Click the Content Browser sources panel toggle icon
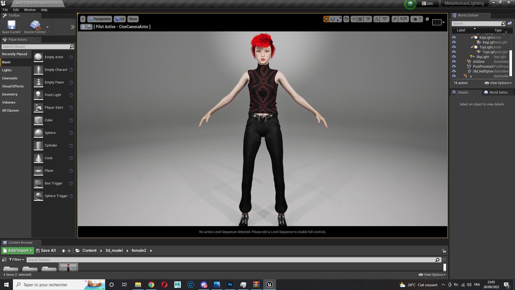 tap(4, 260)
